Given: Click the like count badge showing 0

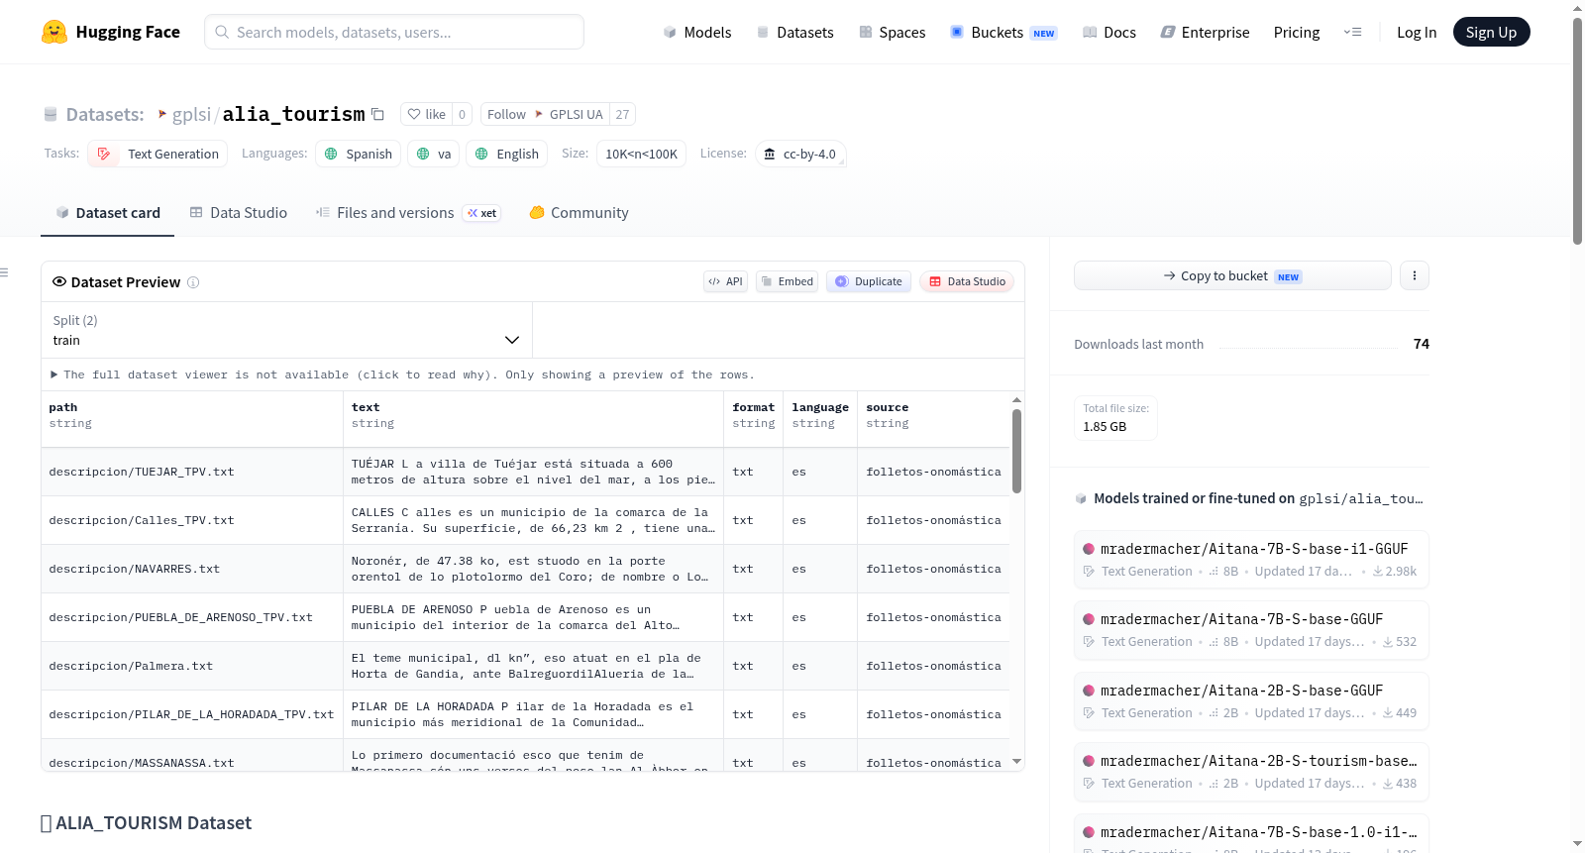Looking at the screenshot, I should click(x=462, y=114).
